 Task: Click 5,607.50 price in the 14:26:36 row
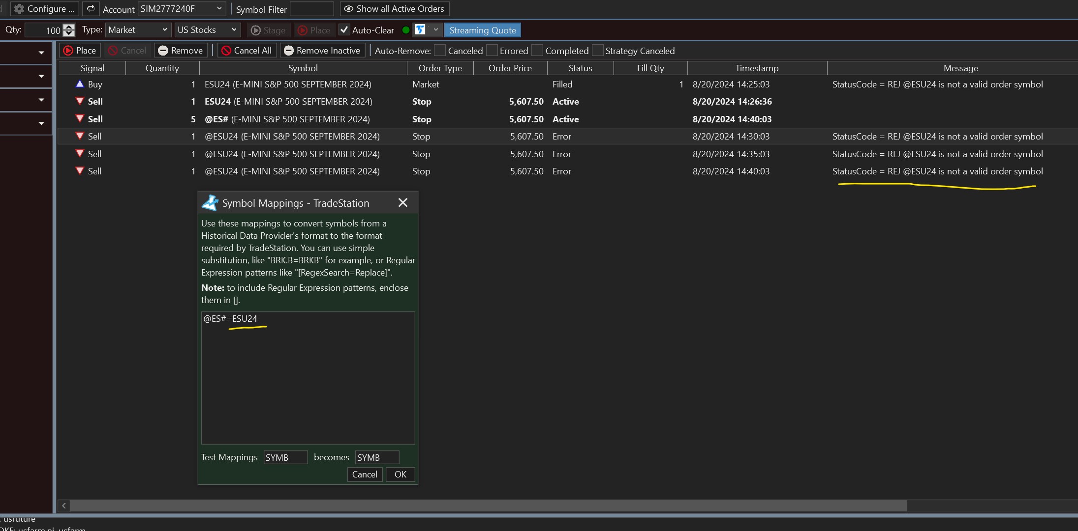[526, 102]
